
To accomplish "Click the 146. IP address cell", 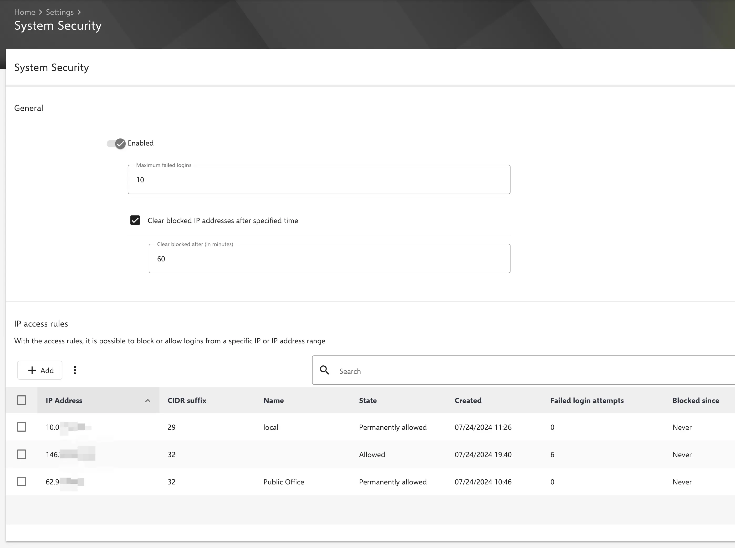I will point(70,454).
